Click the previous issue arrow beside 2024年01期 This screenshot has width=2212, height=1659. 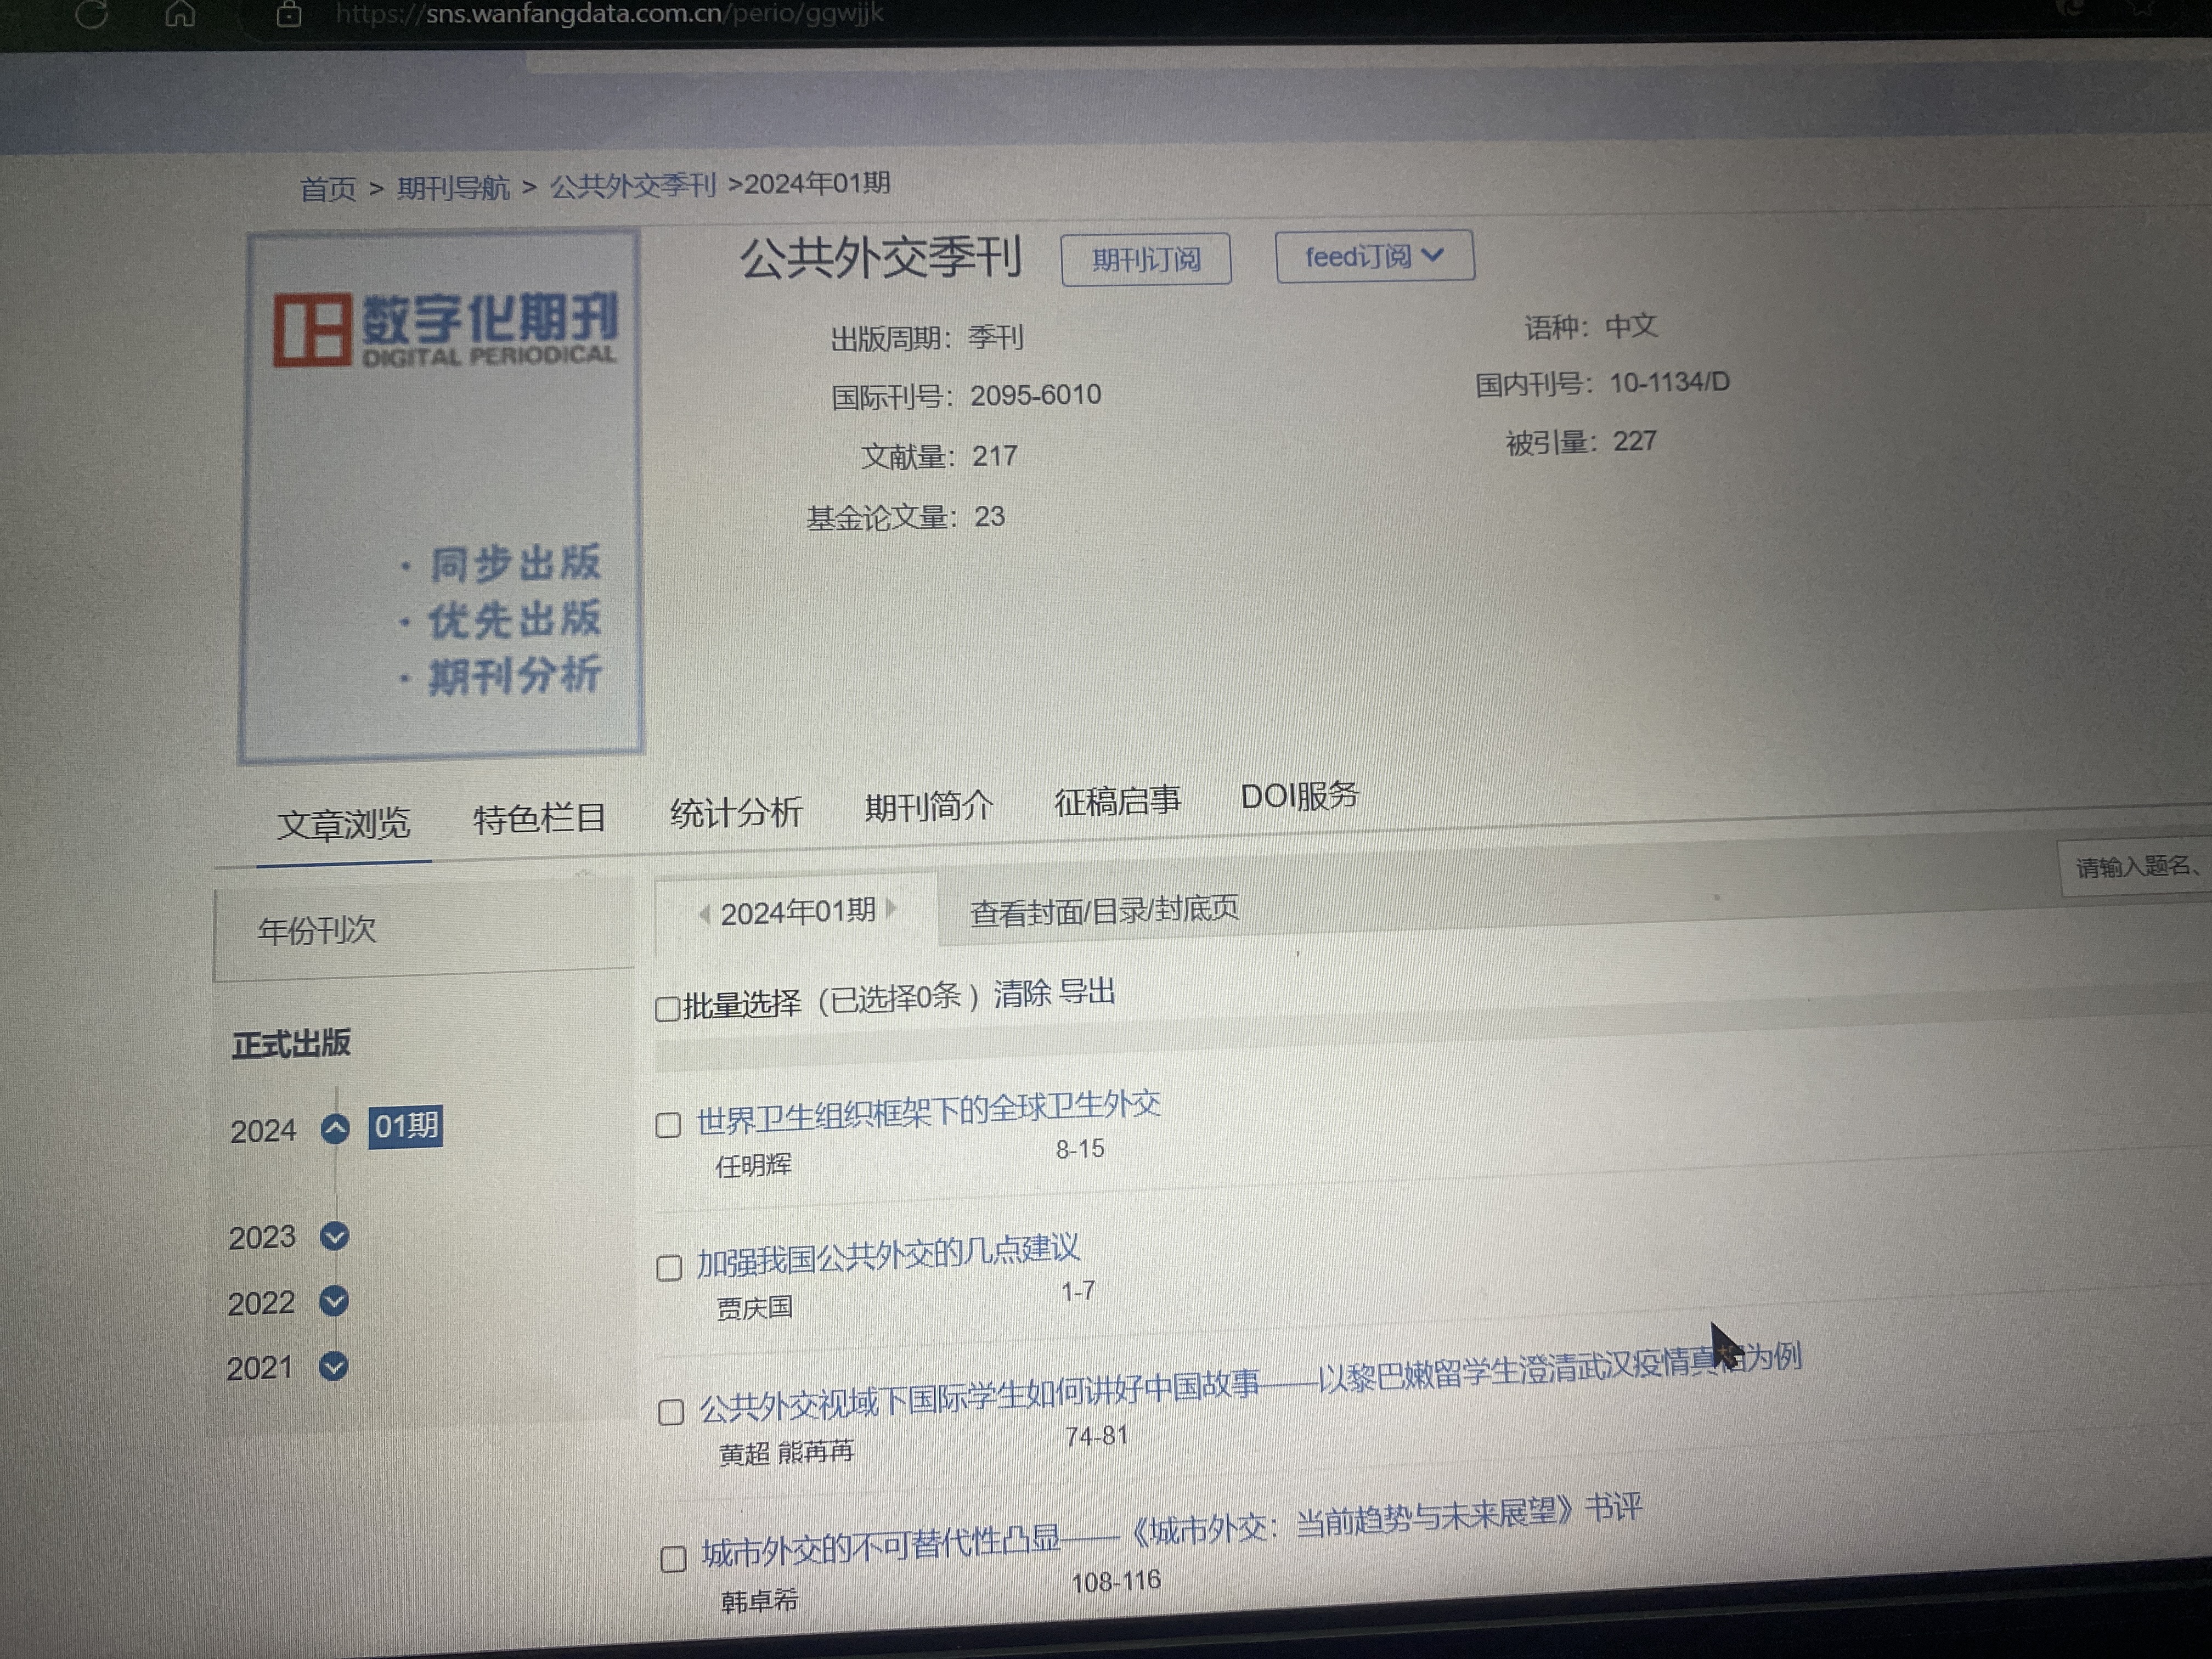(x=704, y=914)
